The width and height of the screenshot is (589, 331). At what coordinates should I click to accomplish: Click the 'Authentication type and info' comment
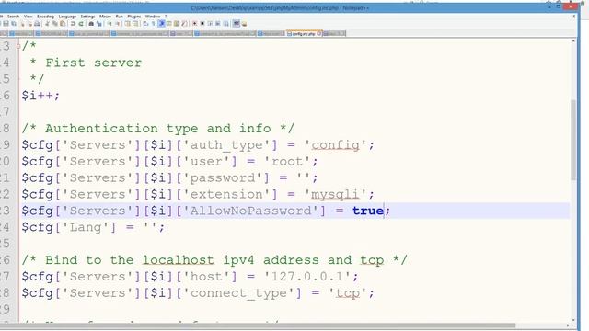pos(157,129)
